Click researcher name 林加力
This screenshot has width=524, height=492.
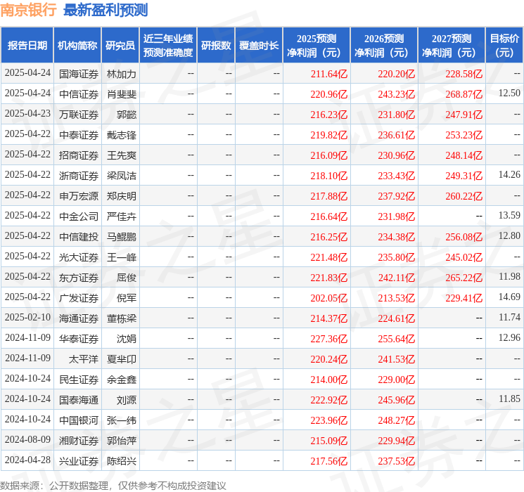(121, 74)
